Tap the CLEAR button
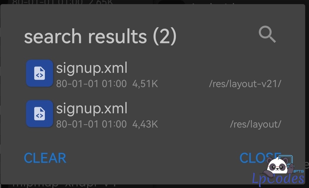This screenshot has width=309, height=188. [x=45, y=158]
